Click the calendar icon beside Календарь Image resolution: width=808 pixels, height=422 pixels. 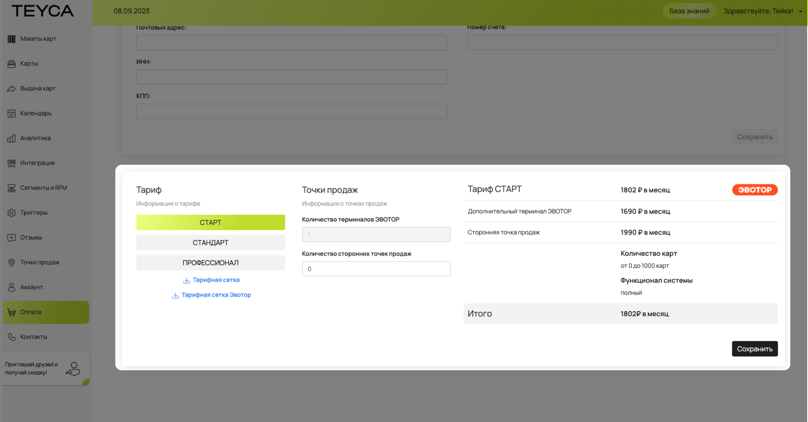pyautogui.click(x=11, y=113)
